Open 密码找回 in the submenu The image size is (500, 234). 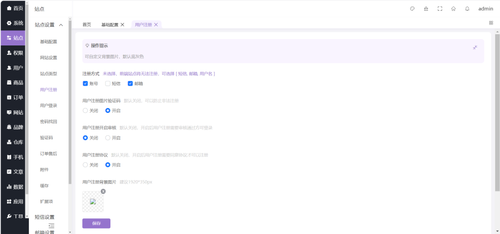point(48,122)
